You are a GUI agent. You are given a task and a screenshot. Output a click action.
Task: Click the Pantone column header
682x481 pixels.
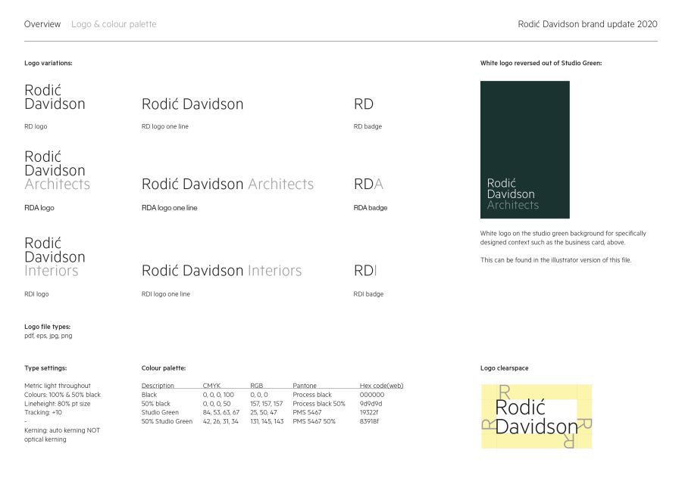tap(305, 386)
